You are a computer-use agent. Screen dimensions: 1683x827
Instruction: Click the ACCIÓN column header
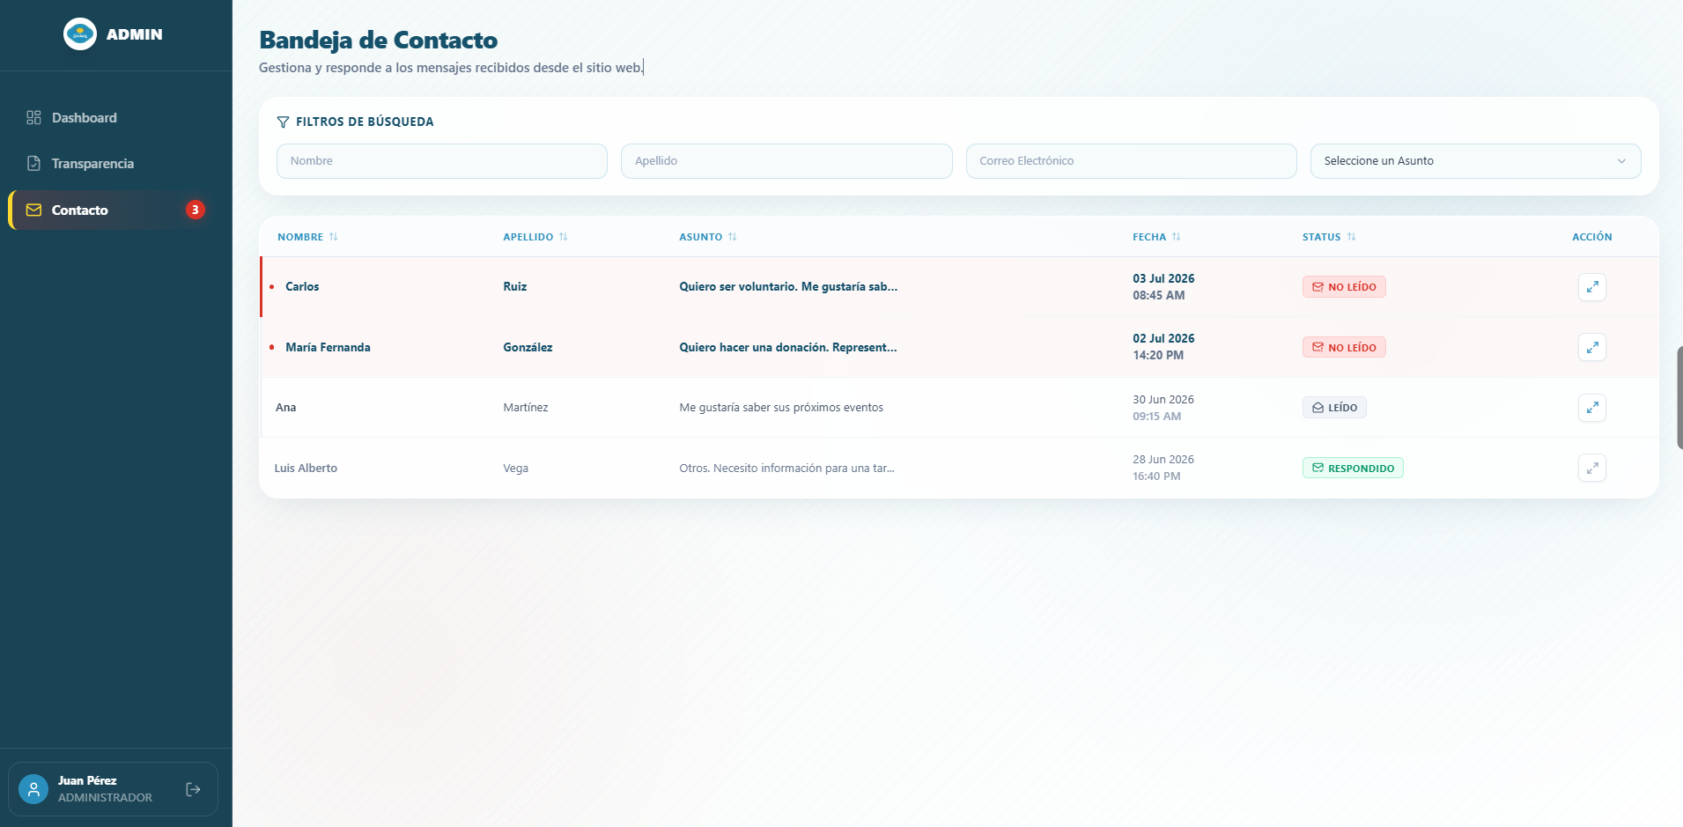tap(1592, 237)
